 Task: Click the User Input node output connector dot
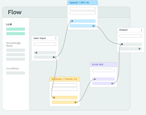tap(54, 57)
